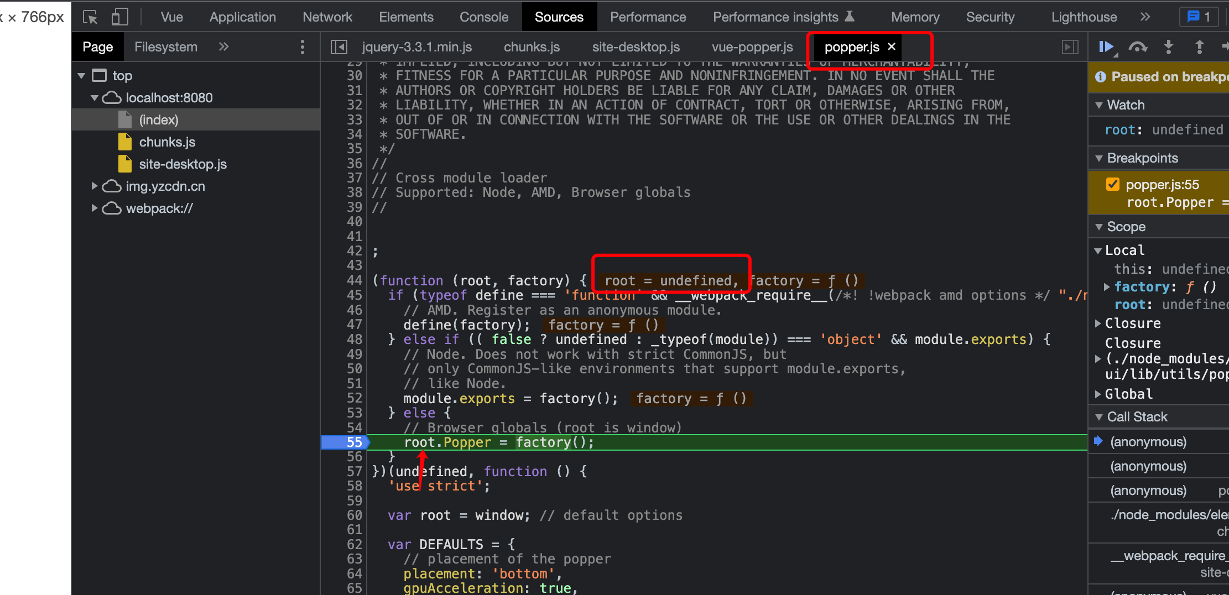Step over next function call icon
The height and width of the screenshot is (595, 1229).
pos(1137,47)
